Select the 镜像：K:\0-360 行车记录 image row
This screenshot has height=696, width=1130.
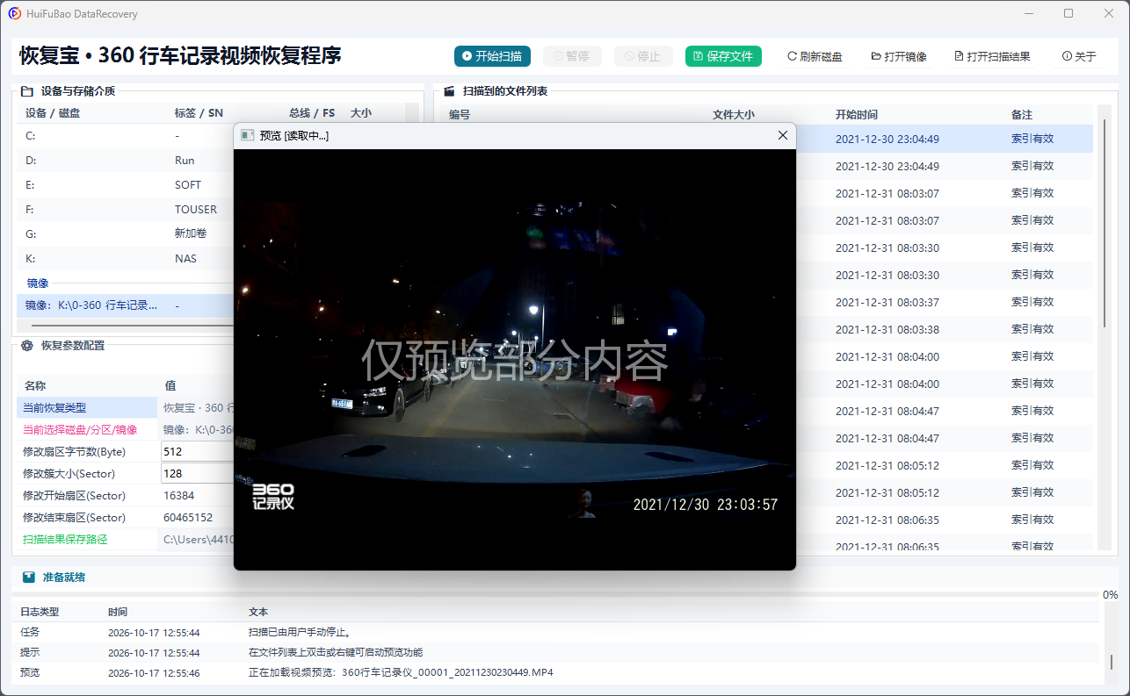click(125, 305)
